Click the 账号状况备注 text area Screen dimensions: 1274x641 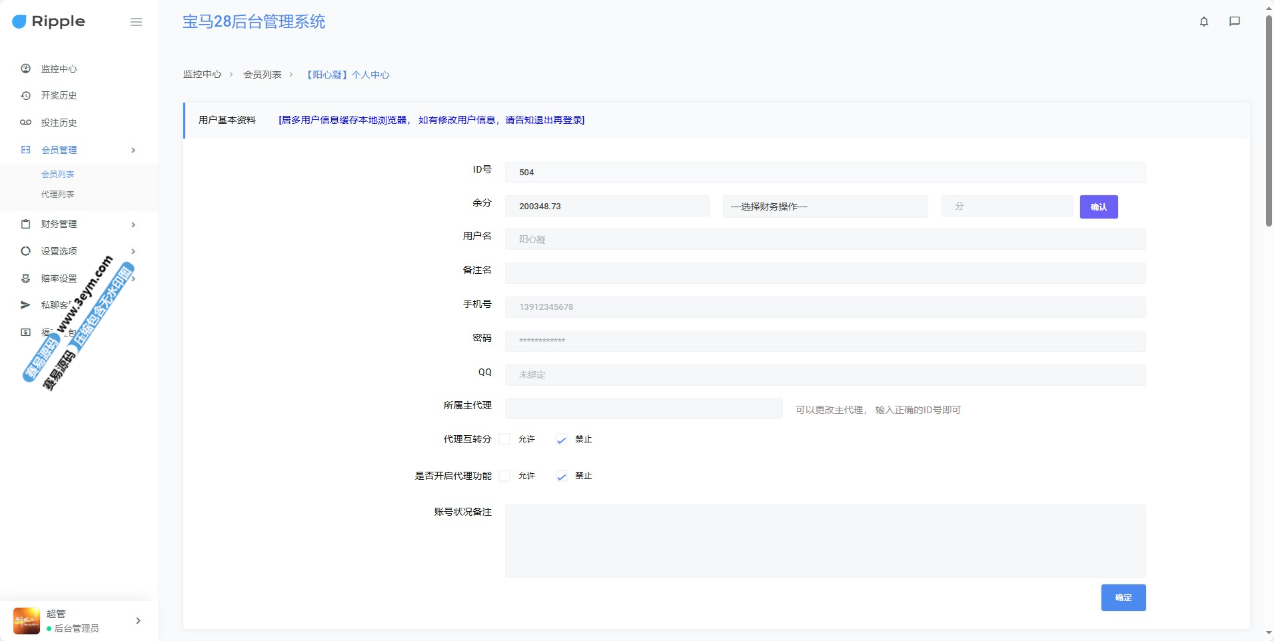(x=824, y=540)
